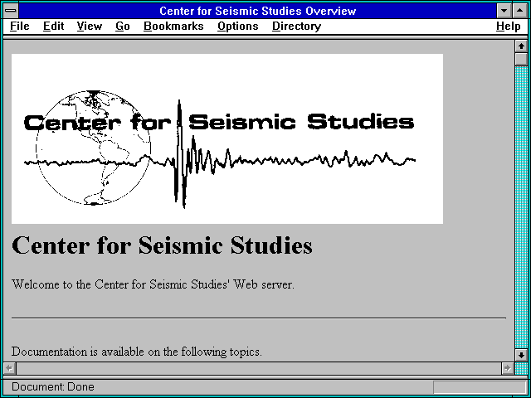531x398 pixels.
Task: Open the View menu
Action: coord(90,26)
